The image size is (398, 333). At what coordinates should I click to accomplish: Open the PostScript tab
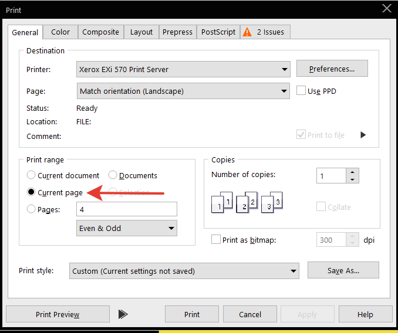coord(218,32)
